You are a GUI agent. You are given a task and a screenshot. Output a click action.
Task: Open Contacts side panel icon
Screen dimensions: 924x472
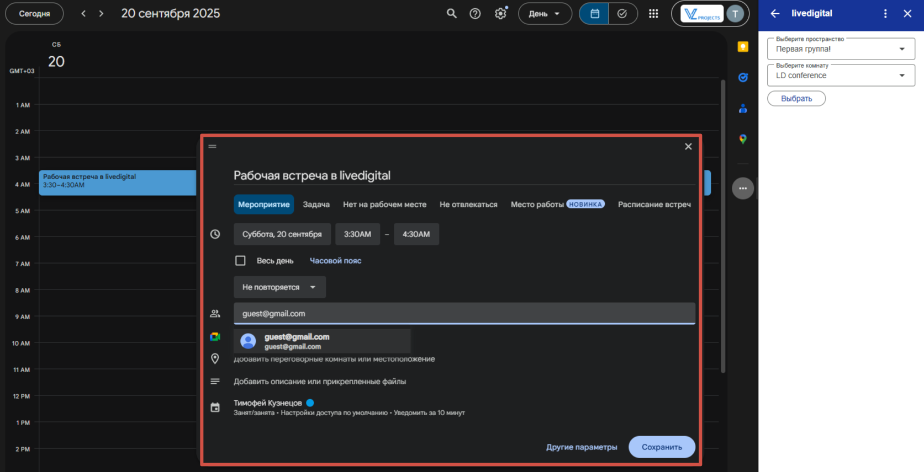(743, 109)
